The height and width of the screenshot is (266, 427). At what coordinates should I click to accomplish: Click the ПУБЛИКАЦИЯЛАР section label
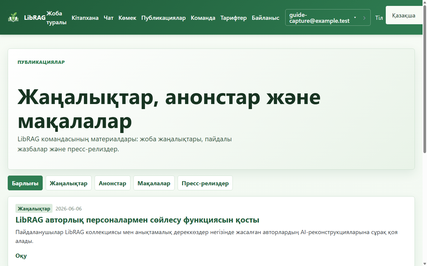[41, 62]
